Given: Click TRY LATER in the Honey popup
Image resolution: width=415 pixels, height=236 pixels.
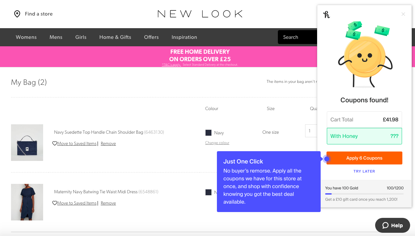Looking at the screenshot, I should [x=364, y=171].
